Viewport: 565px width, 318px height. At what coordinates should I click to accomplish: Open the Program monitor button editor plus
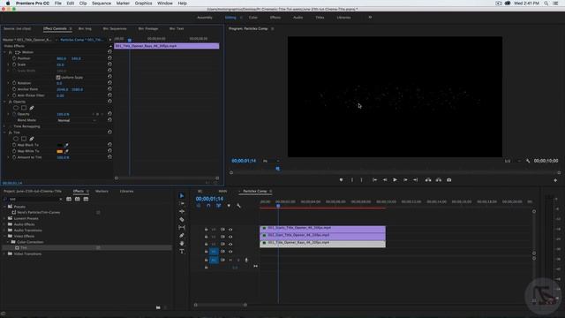[555, 180]
